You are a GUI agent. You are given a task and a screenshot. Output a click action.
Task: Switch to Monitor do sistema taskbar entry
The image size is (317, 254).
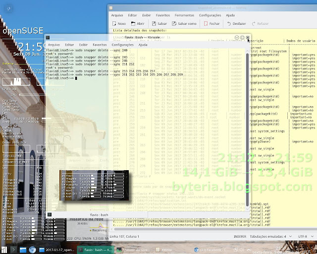tap(134, 250)
